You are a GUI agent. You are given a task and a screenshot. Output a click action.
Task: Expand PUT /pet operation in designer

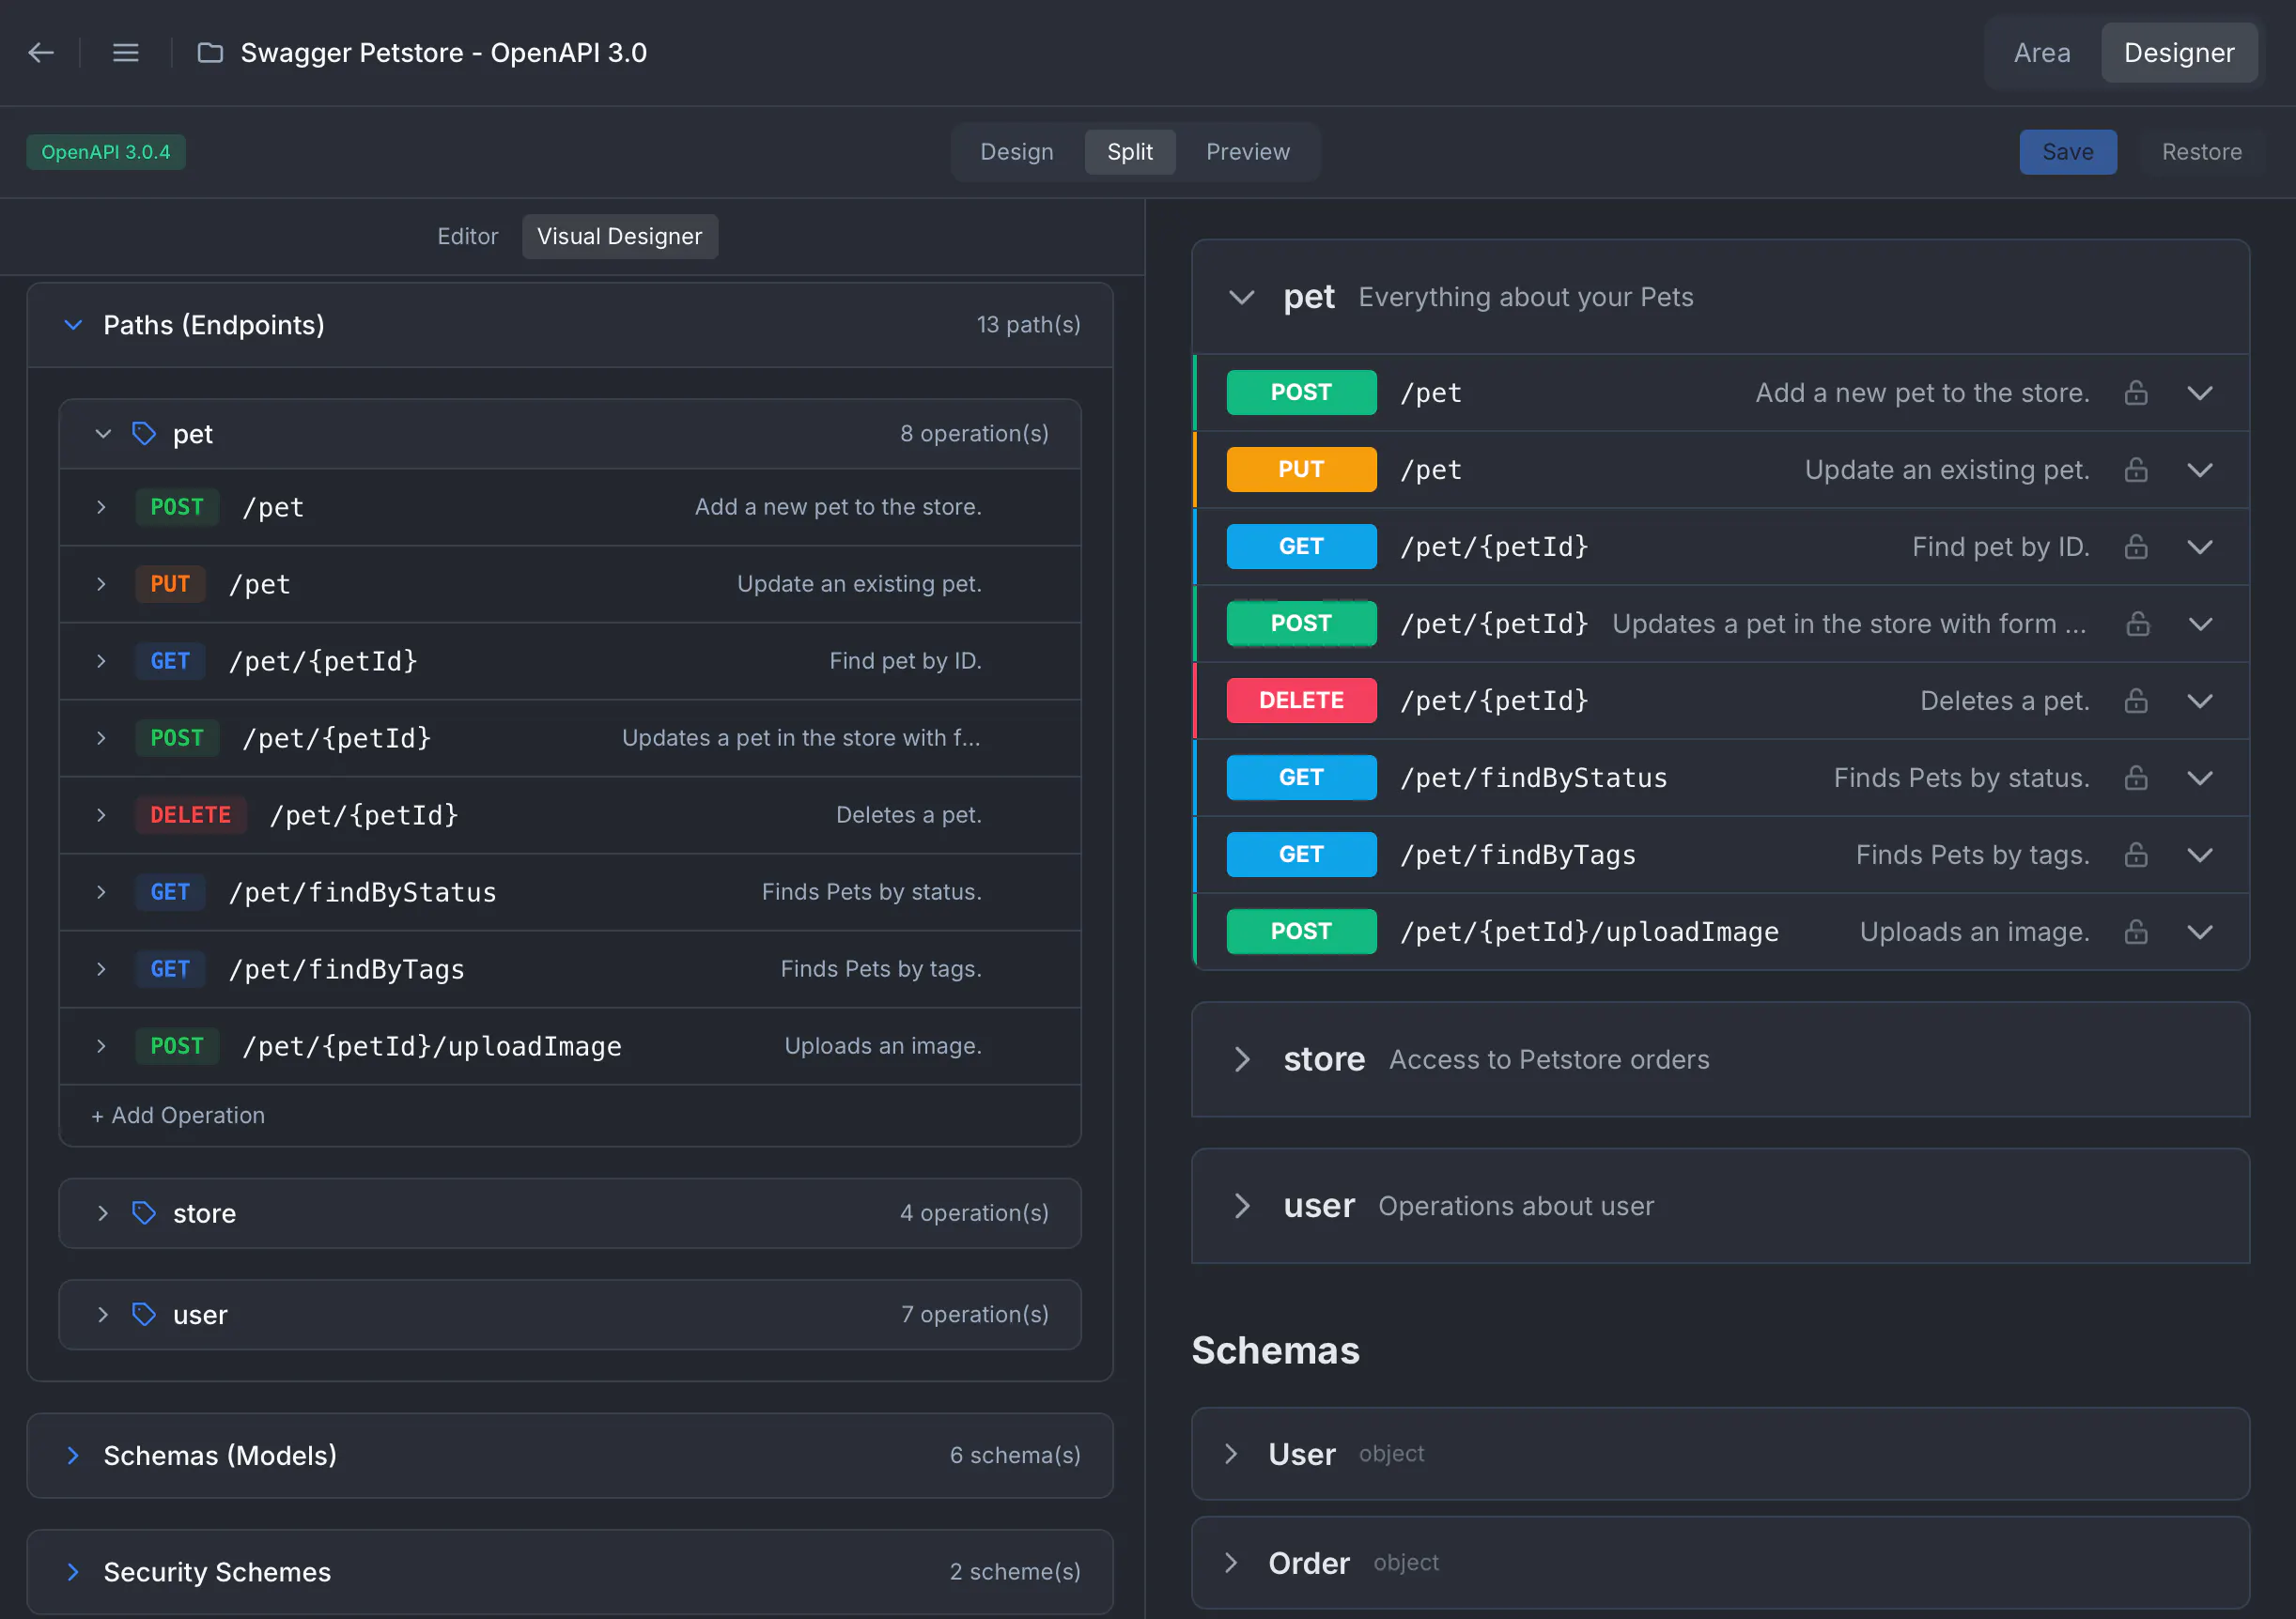(x=101, y=585)
